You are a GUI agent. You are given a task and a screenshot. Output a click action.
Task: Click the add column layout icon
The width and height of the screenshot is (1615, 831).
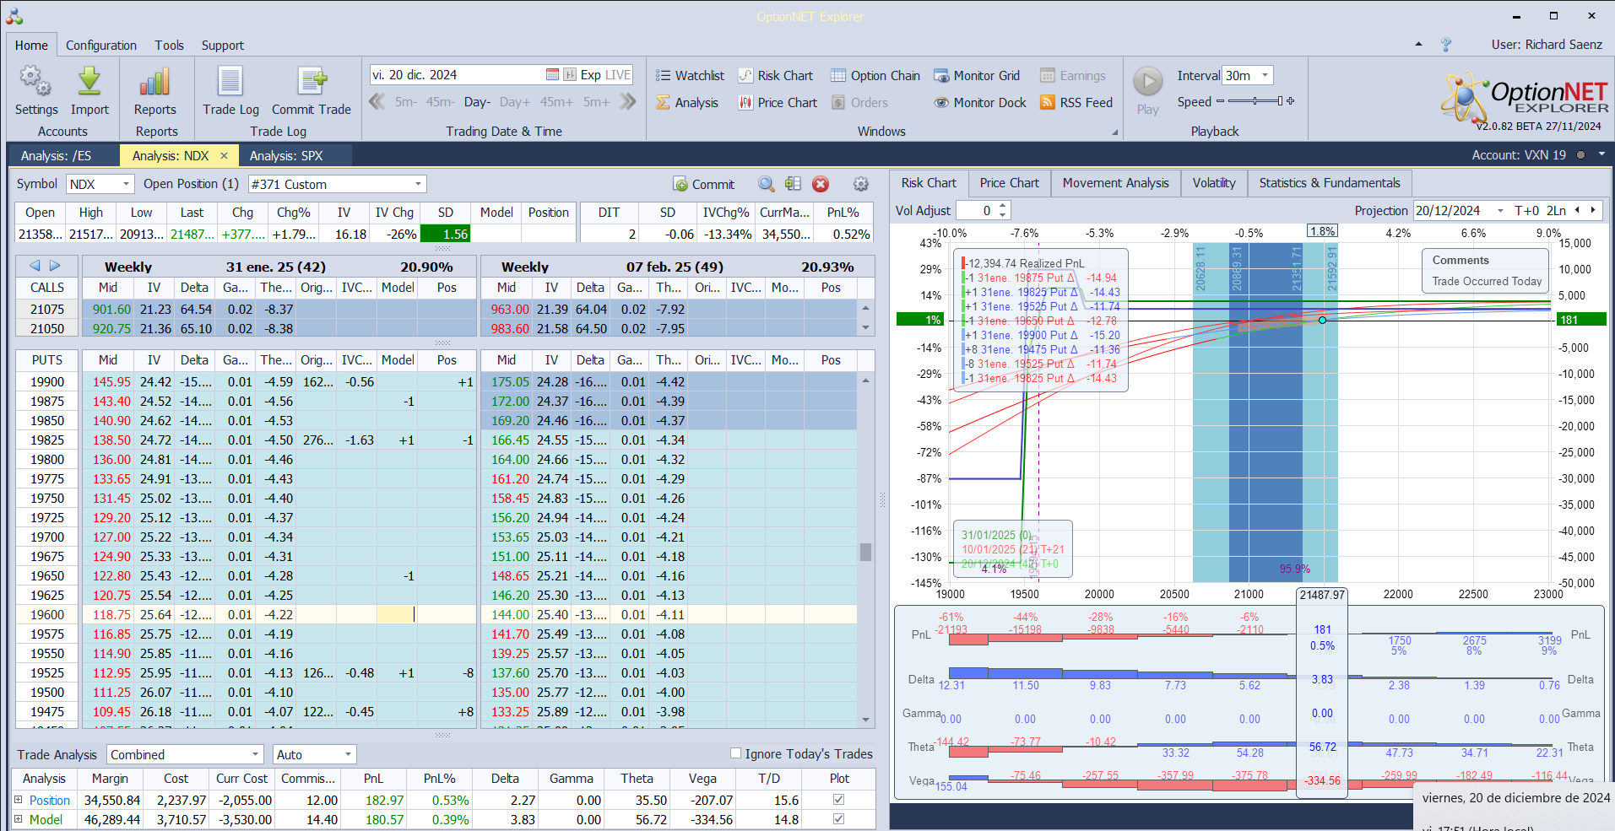point(793,184)
